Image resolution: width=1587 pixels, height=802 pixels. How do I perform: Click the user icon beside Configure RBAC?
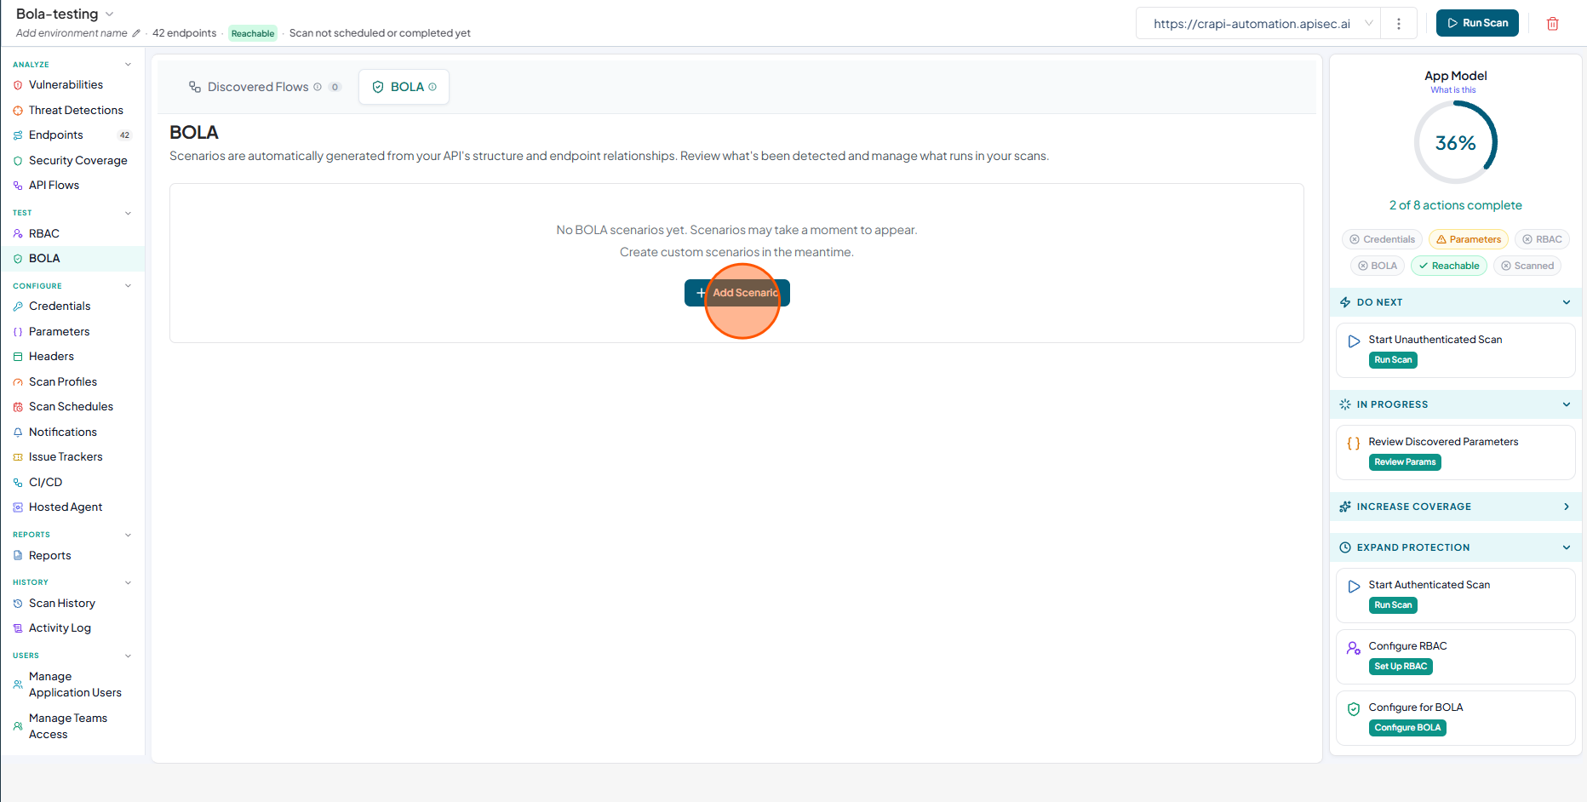tap(1354, 648)
